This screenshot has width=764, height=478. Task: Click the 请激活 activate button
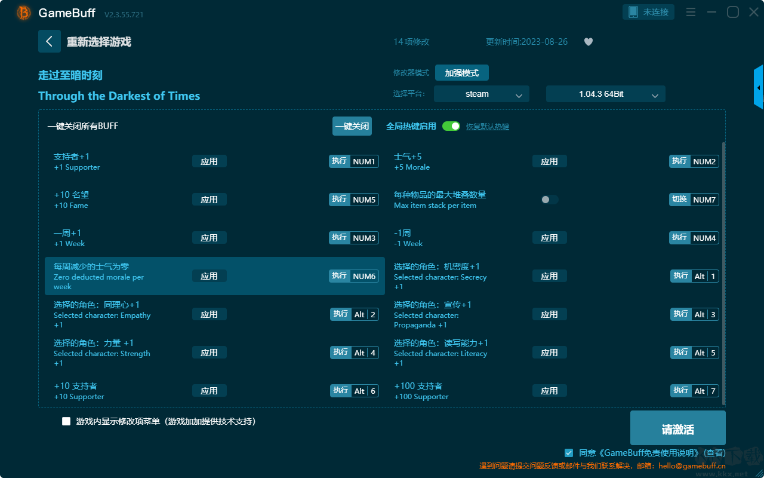click(x=678, y=428)
